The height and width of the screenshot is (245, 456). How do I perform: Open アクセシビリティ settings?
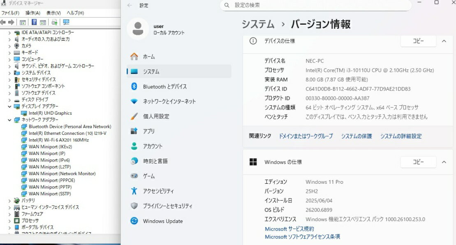(x=158, y=191)
